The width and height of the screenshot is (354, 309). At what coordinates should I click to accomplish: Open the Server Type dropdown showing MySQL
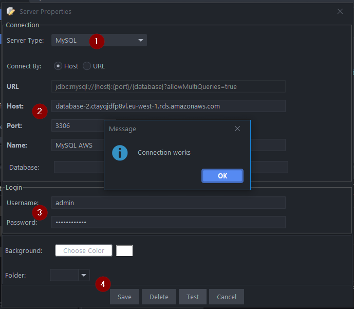(x=99, y=40)
